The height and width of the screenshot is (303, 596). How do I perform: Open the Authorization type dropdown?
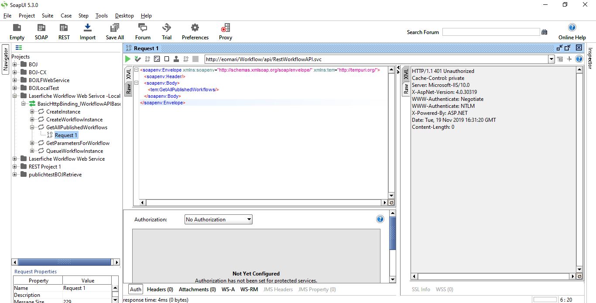pyautogui.click(x=218, y=220)
